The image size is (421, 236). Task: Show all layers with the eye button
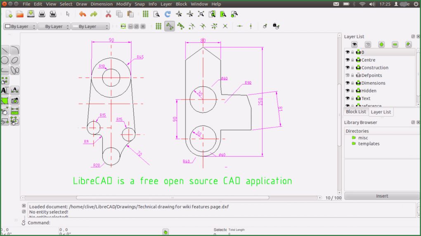pos(354,44)
